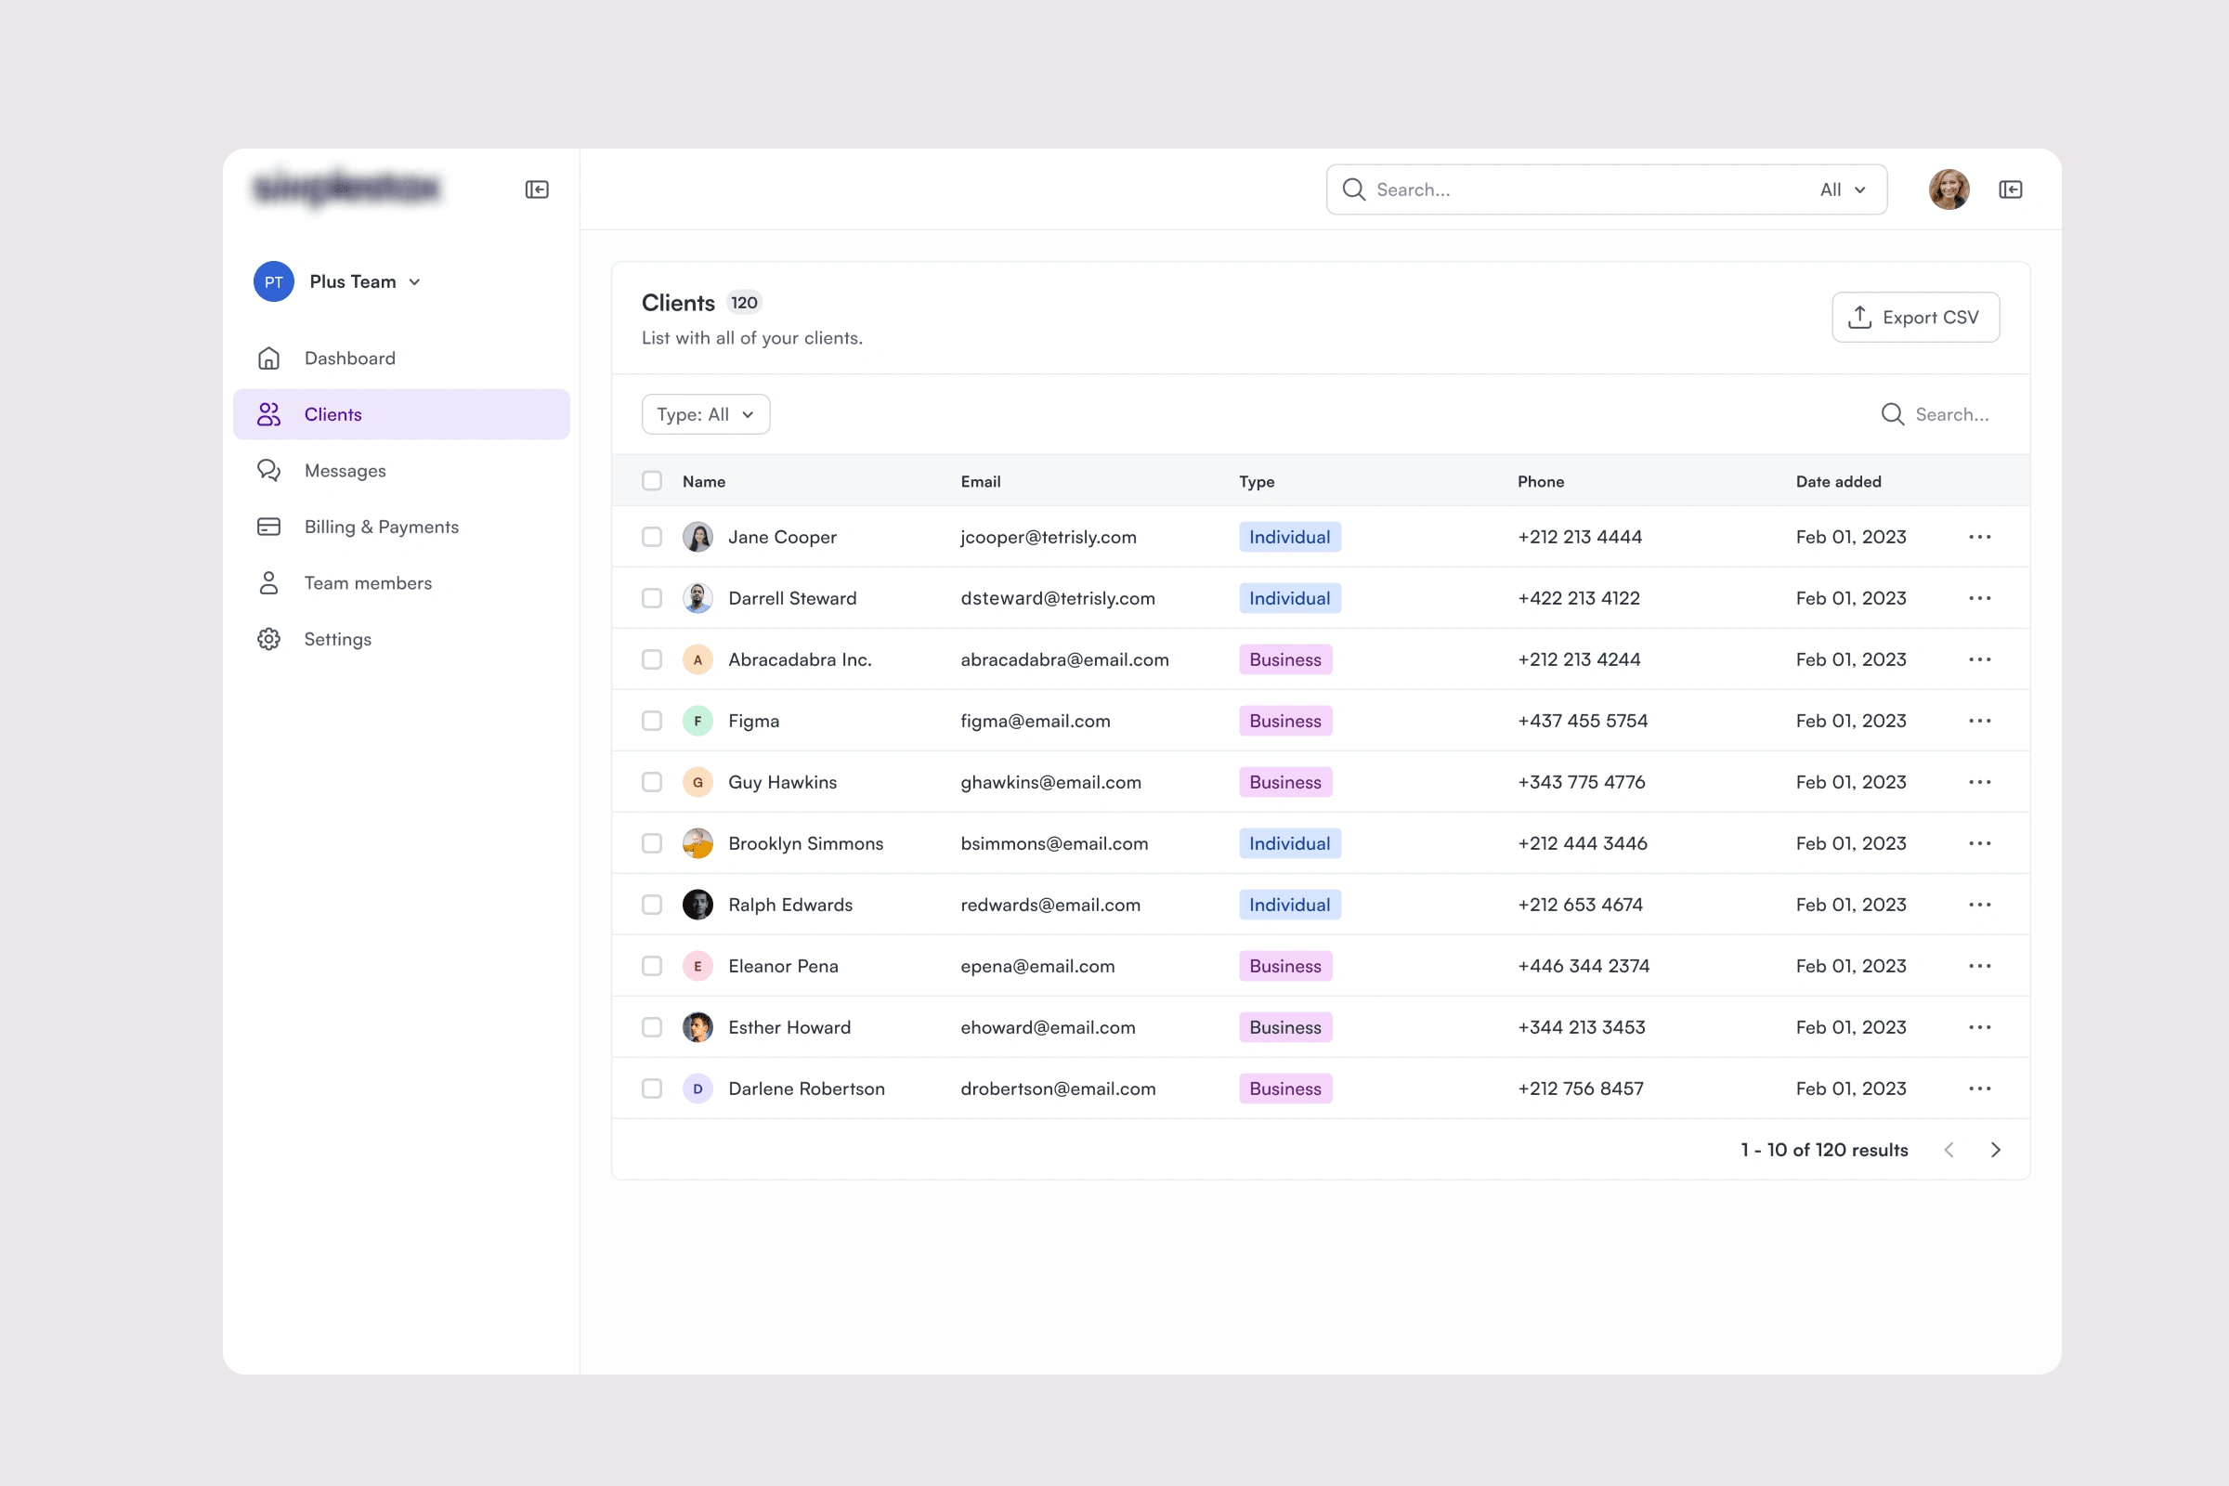Open three-dot menu for Figma row
The image size is (2229, 1486).
tap(1979, 722)
